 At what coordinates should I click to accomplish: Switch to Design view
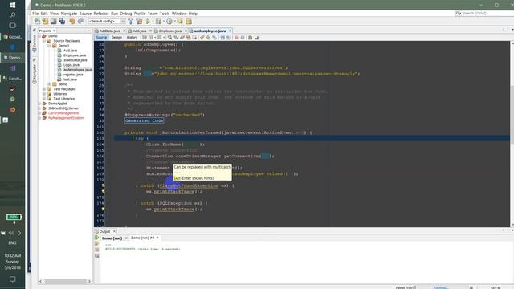pos(116,38)
